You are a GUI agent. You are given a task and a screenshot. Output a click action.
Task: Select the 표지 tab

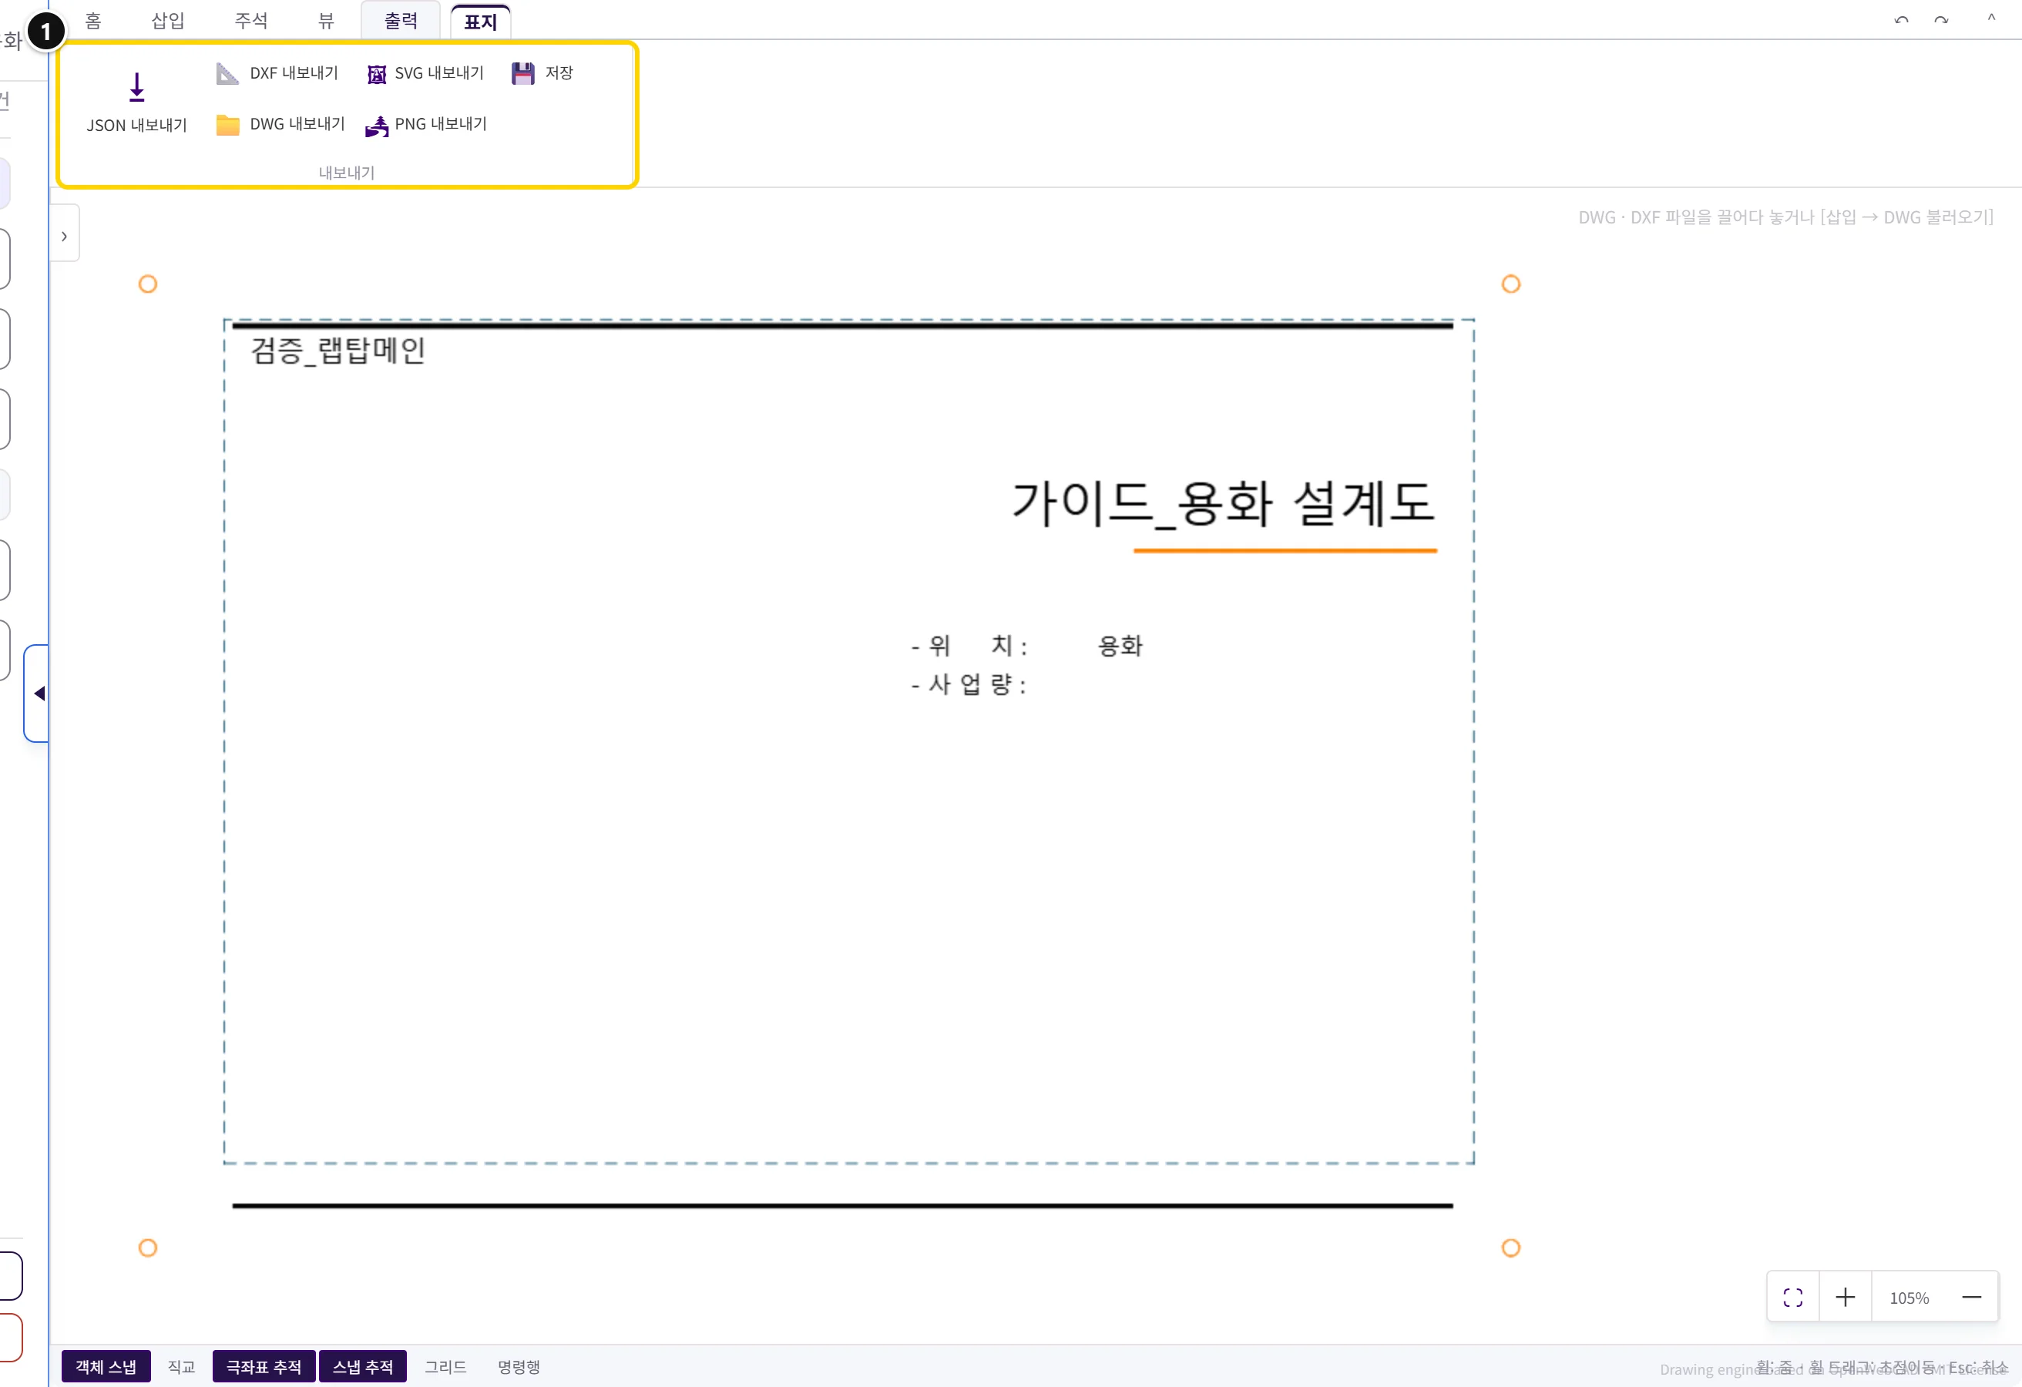pyautogui.click(x=480, y=22)
